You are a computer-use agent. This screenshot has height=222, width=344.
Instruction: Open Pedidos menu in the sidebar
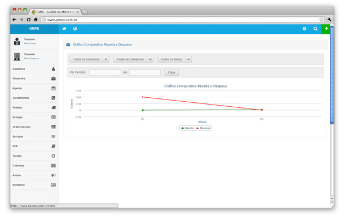pyautogui.click(x=34, y=107)
